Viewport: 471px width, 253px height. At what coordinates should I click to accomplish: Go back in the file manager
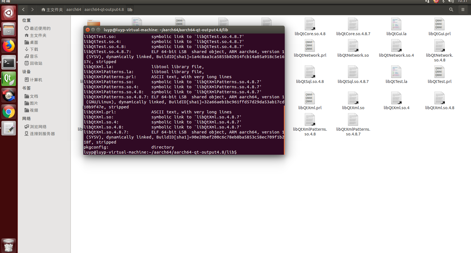pos(23,9)
